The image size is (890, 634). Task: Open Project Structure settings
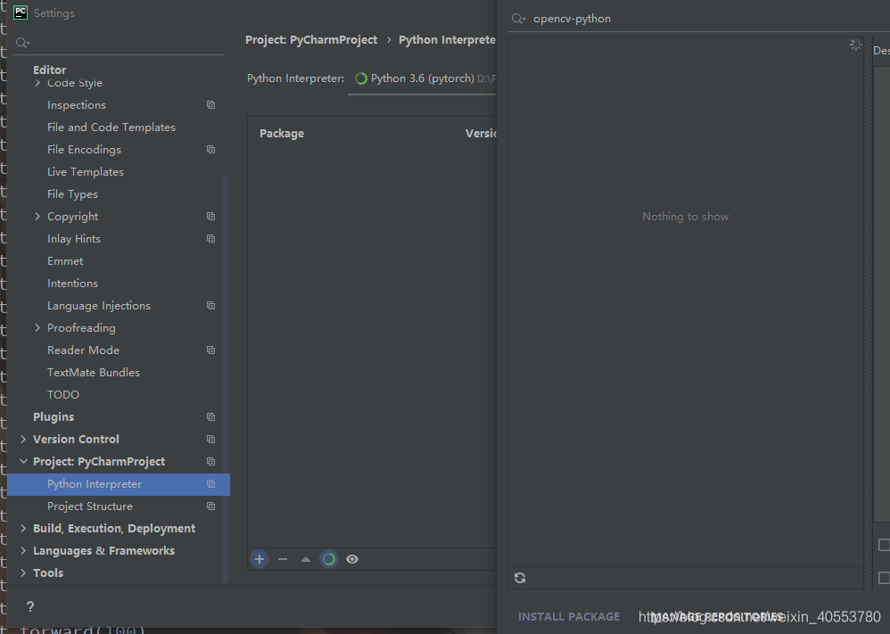[90, 506]
